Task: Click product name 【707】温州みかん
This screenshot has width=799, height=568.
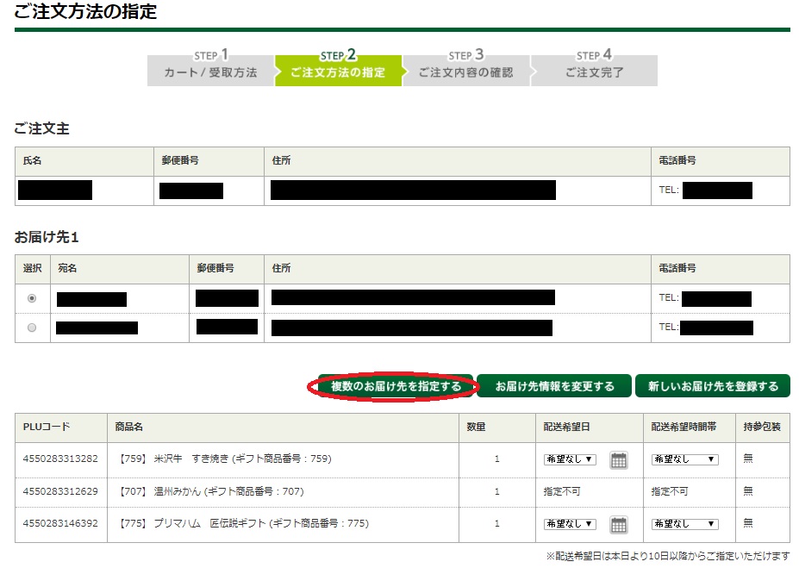Action: (210, 491)
